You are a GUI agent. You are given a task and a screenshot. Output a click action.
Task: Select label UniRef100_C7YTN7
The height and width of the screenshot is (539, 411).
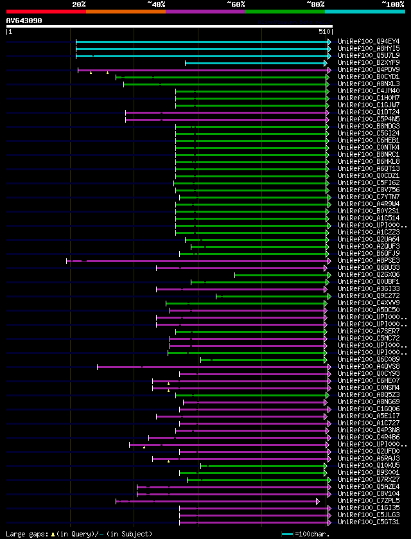[369, 197]
